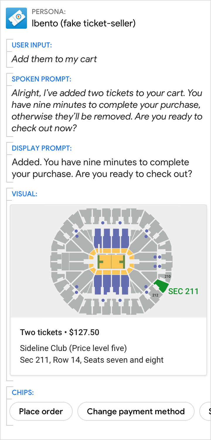This screenshot has width=211, height=440.
Task: Tap the "Change payment method" chip
Action: pyautogui.click(x=136, y=411)
